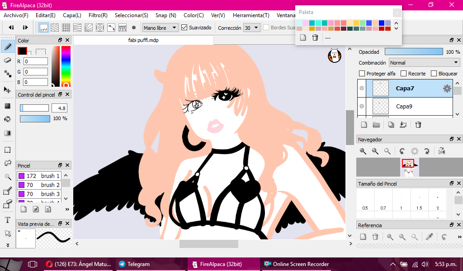Select the Dot tool
Screen dimensions: 463x271
[8, 74]
